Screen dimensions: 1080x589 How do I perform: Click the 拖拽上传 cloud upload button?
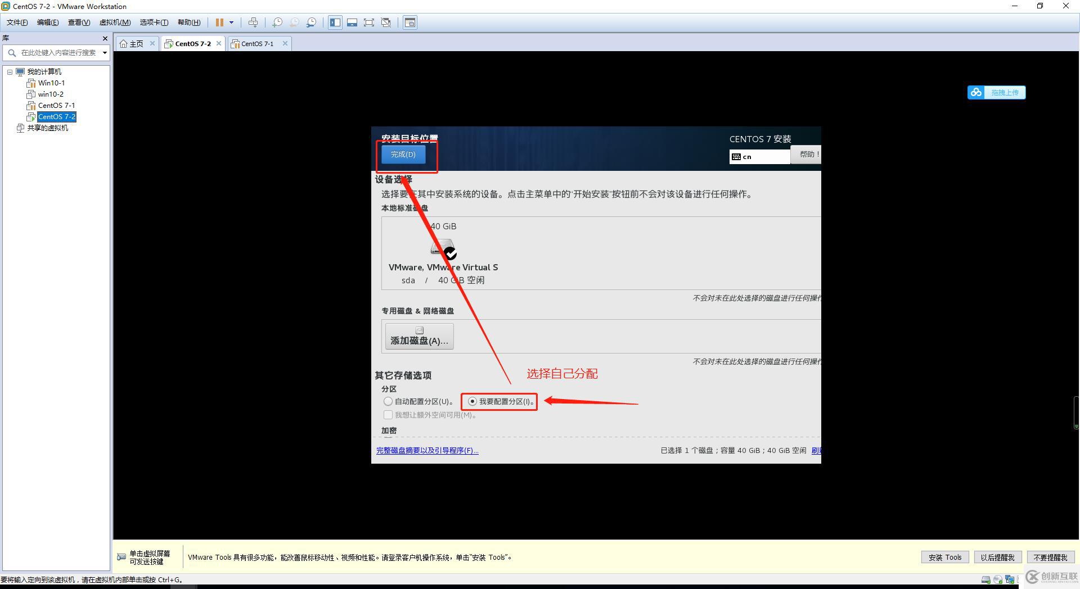pos(996,92)
